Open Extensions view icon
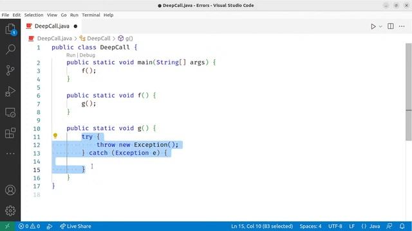The width and height of the screenshot is (412, 231). point(10,133)
